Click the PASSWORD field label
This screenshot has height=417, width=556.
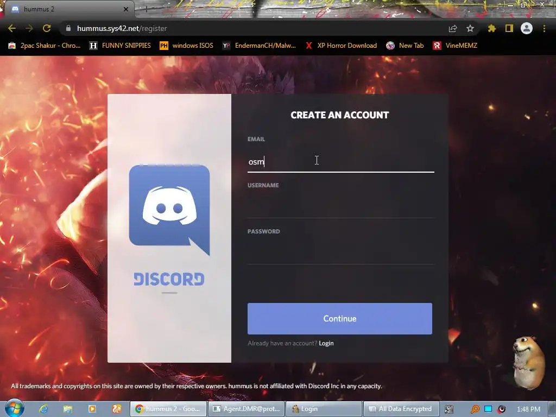pos(263,231)
